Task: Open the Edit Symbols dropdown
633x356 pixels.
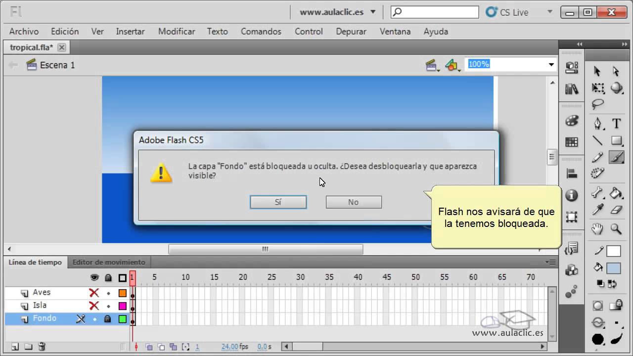Action: coord(452,65)
